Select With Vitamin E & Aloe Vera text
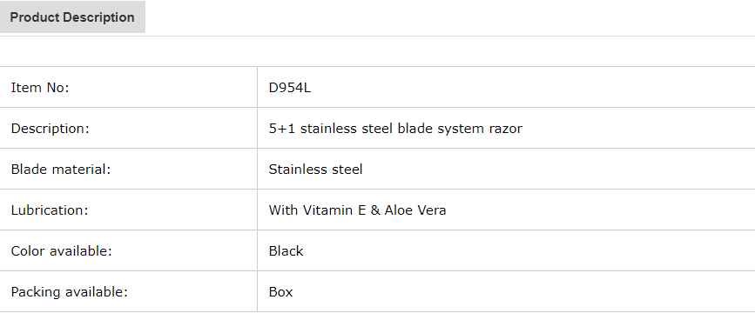The height and width of the screenshot is (313, 755). [357, 210]
